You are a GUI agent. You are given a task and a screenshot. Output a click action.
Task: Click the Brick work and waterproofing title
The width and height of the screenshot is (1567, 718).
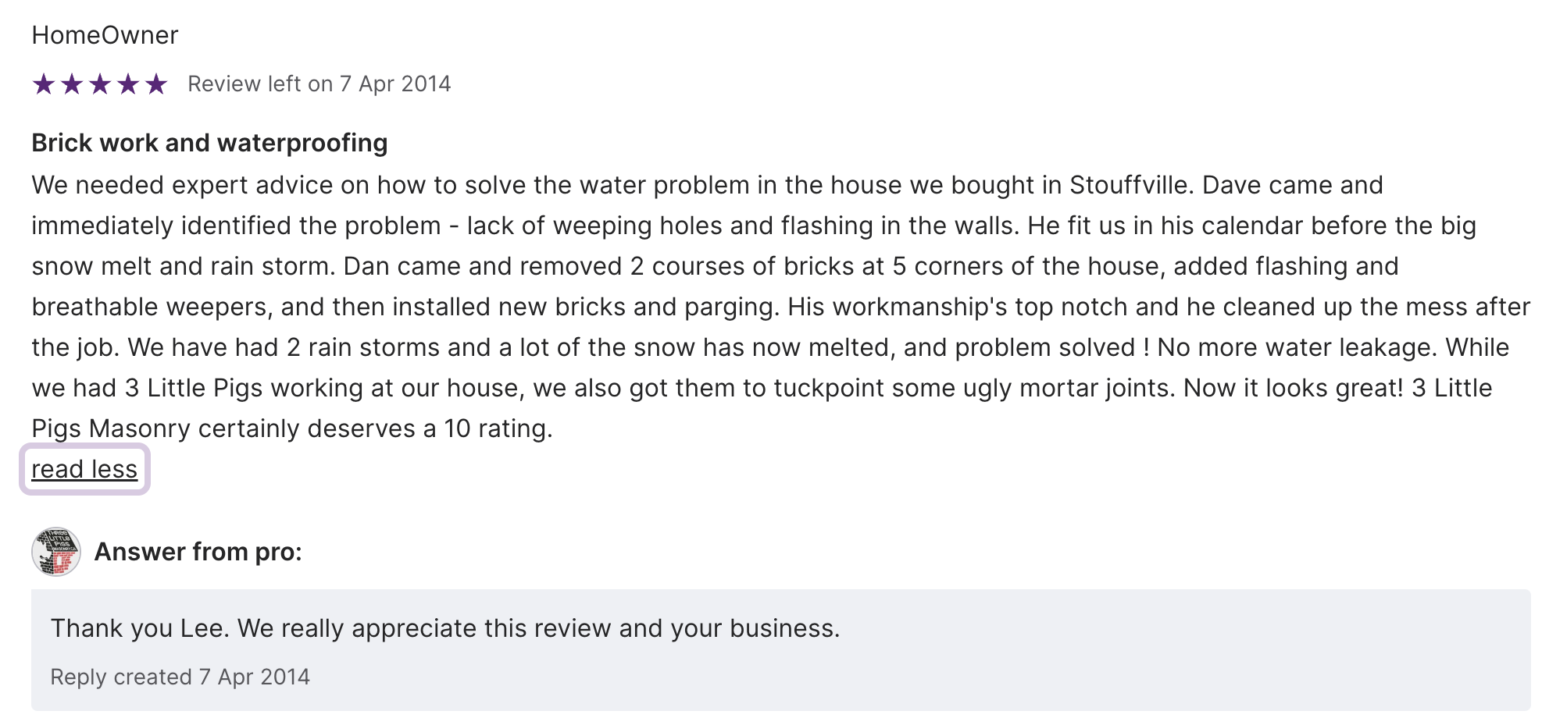[209, 143]
